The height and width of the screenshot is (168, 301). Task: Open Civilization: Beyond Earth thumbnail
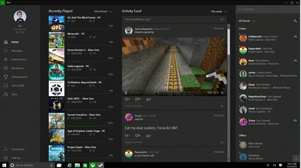57,88
